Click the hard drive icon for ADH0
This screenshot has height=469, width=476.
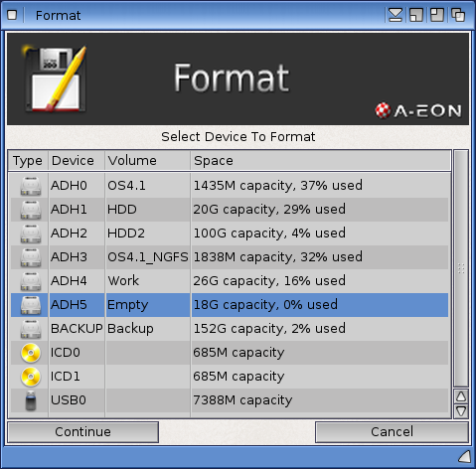[x=31, y=186]
